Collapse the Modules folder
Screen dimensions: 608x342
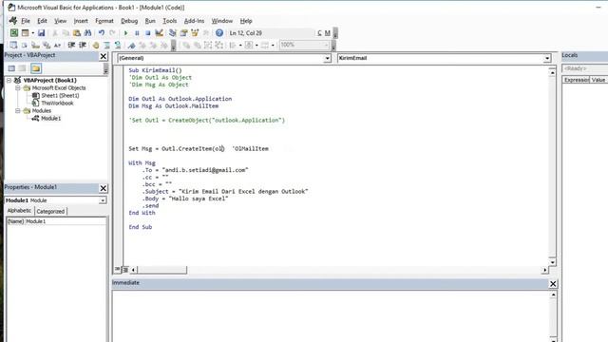18,110
